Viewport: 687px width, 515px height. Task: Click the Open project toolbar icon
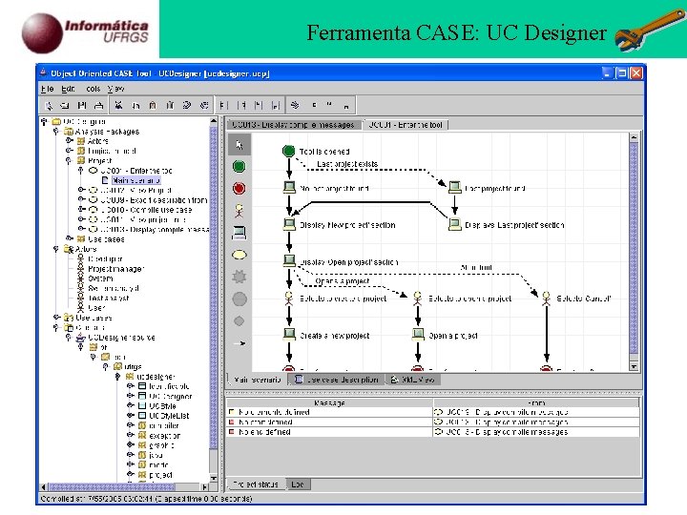tap(65, 105)
